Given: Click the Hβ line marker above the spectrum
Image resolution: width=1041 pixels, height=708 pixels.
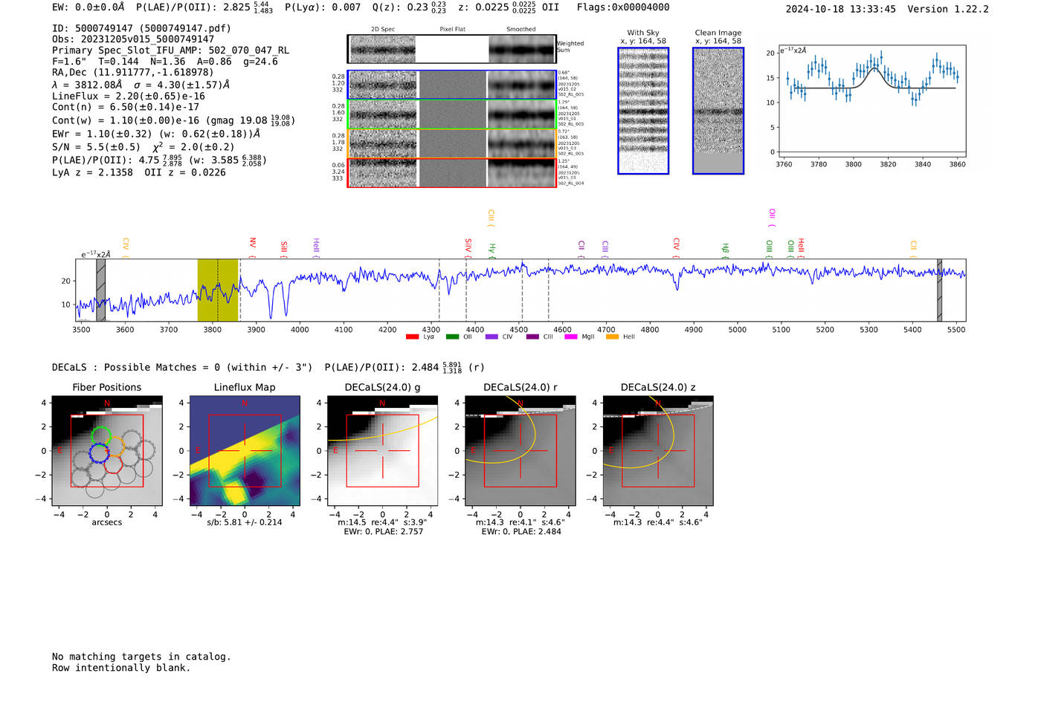Looking at the screenshot, I should point(726,249).
